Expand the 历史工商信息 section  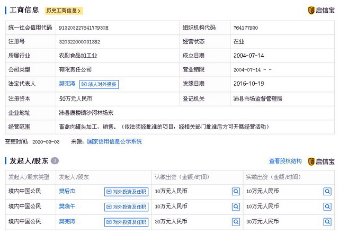click(x=64, y=10)
